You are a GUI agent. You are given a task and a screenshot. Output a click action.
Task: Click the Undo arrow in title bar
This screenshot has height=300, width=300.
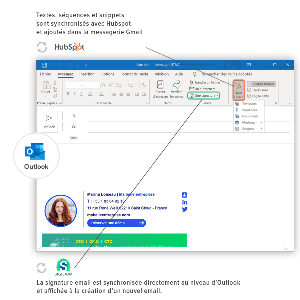click(53, 65)
